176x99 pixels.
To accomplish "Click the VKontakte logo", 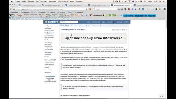I will pyautogui.click(x=51, y=22).
